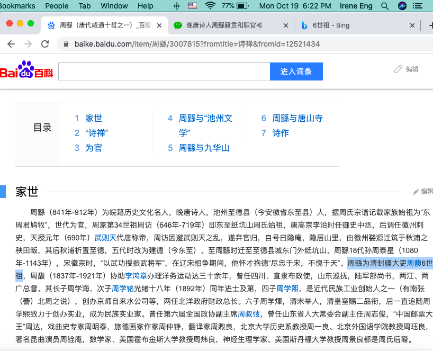Screen dimensions: 433x351
Task: Open the Window menu
Action: [x=114, y=6]
